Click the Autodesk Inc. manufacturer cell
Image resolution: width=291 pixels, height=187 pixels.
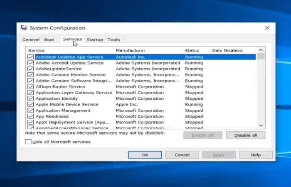pyautogui.click(x=131, y=57)
